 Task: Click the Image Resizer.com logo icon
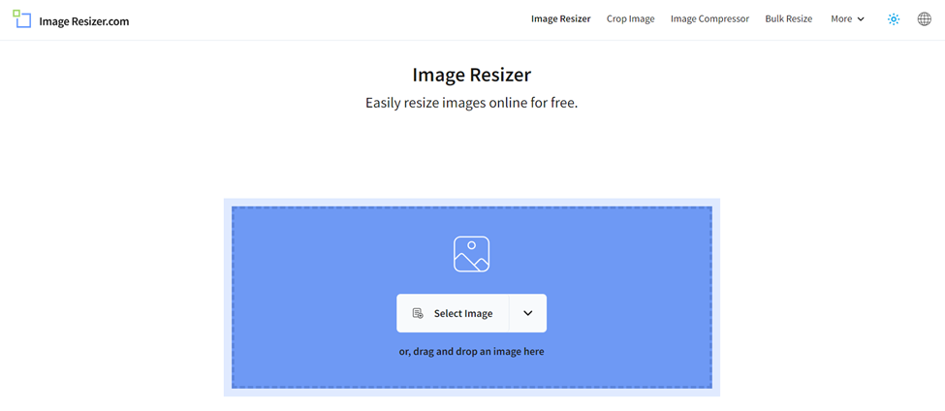(21, 19)
